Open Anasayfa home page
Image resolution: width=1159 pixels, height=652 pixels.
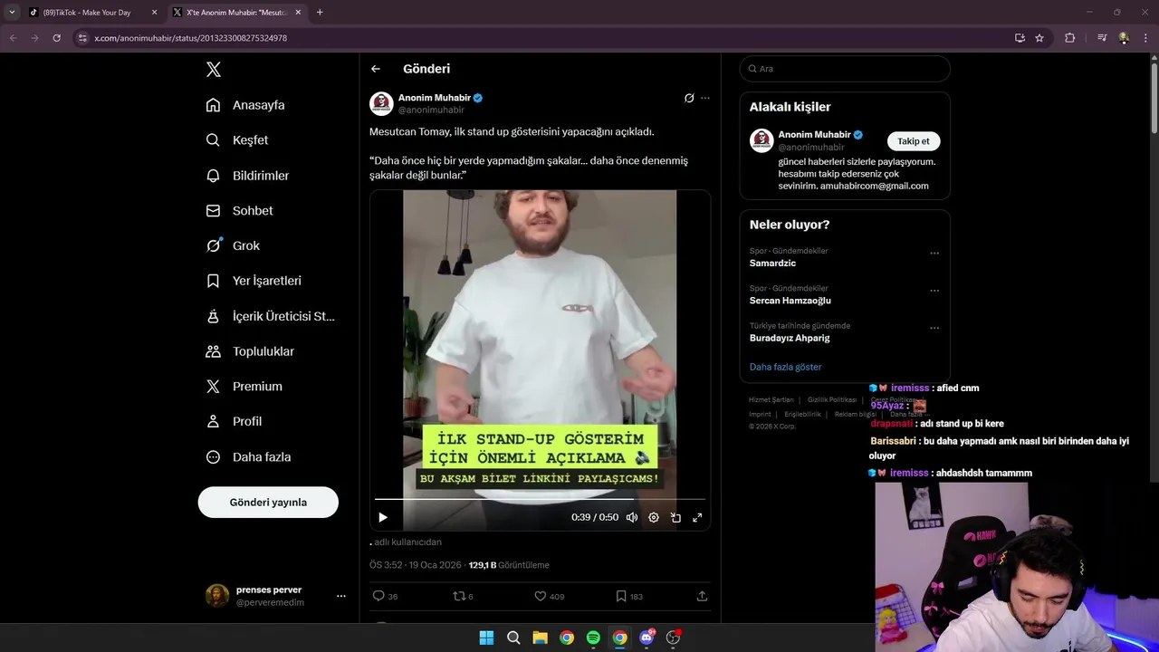click(245, 105)
